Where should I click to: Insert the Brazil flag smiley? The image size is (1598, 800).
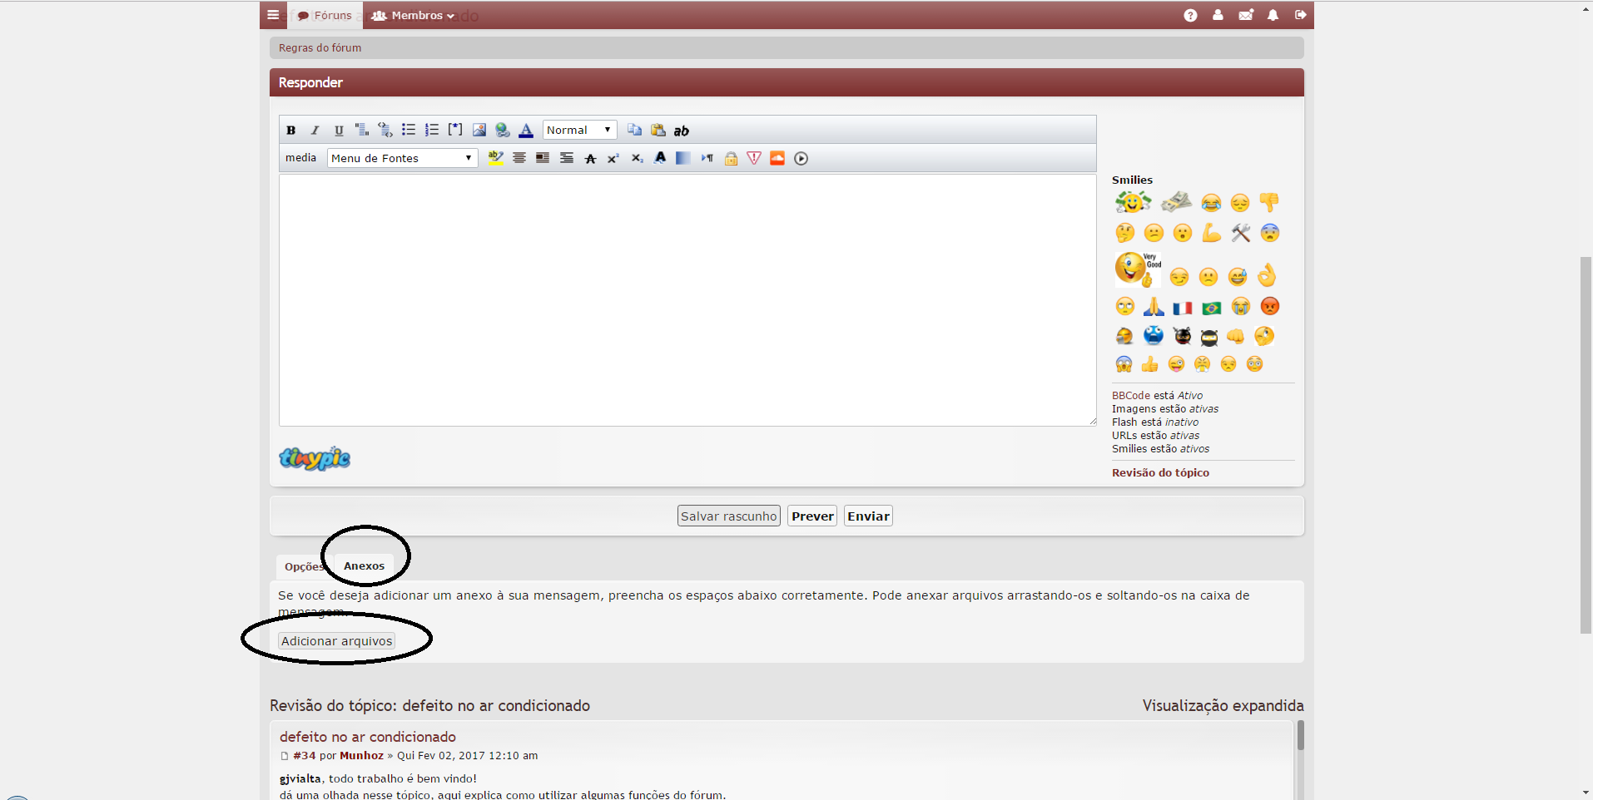1211,309
